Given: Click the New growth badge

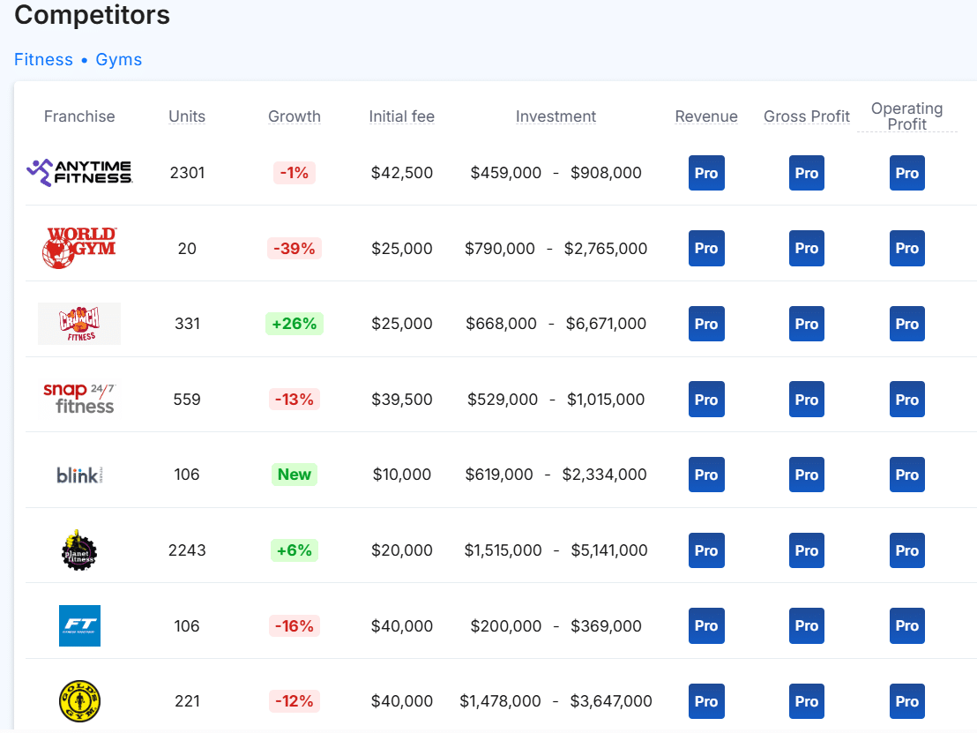Looking at the screenshot, I should [x=295, y=475].
